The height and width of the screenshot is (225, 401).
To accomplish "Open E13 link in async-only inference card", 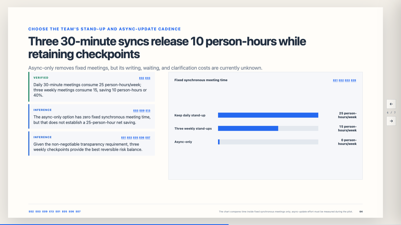I will (148, 110).
